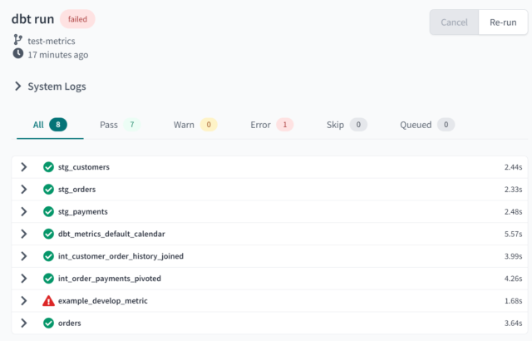Click the count badge 1 on Error tab
Image resolution: width=532 pixels, height=341 pixels.
[284, 125]
